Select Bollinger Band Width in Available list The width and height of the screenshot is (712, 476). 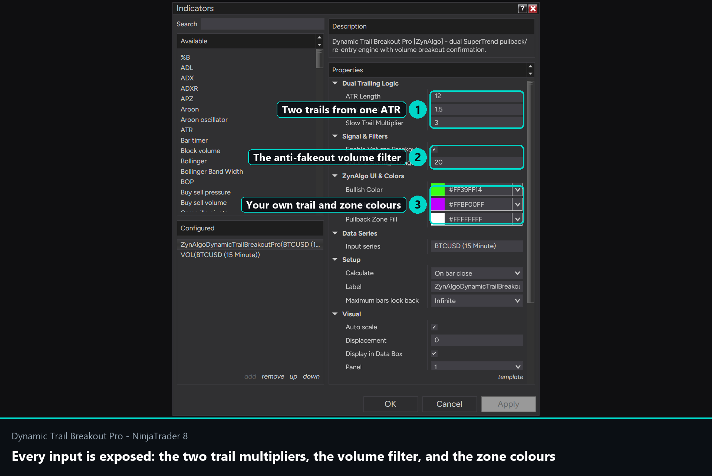click(x=212, y=172)
